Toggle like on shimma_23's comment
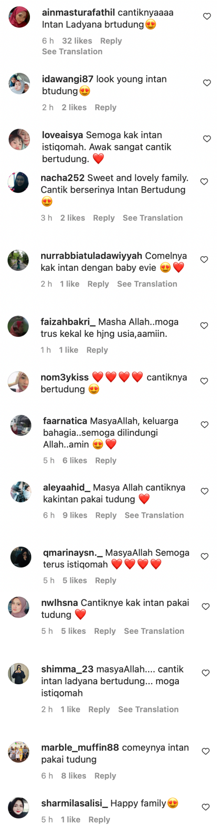This screenshot has height=829, width=217. click(x=206, y=673)
